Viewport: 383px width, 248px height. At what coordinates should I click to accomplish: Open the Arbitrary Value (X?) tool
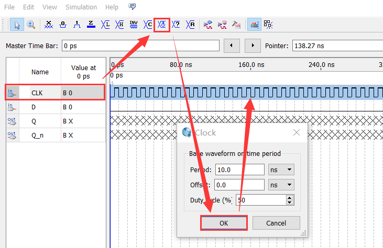point(176,25)
